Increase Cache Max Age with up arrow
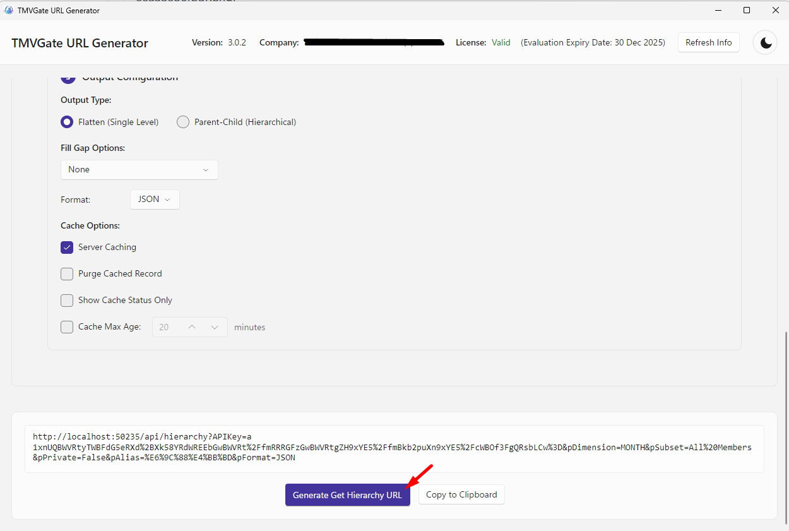The width and height of the screenshot is (789, 531). click(x=193, y=327)
